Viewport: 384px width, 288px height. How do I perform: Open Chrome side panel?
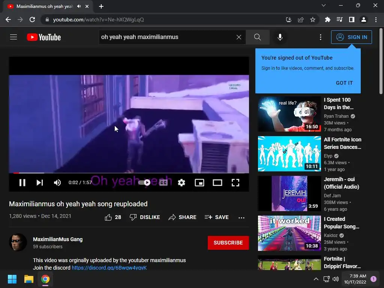[352, 19]
